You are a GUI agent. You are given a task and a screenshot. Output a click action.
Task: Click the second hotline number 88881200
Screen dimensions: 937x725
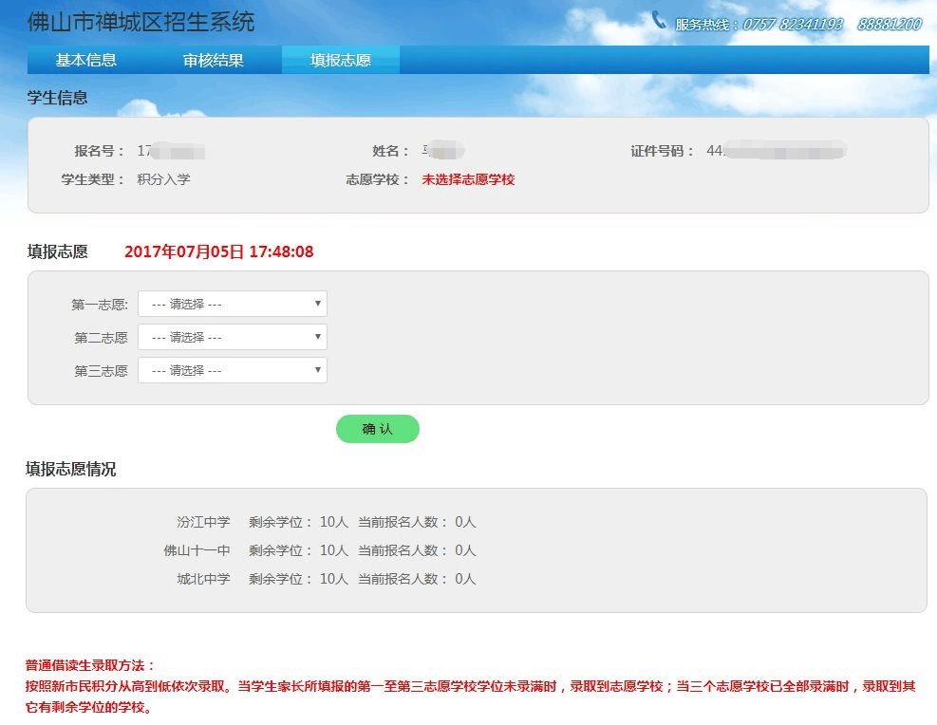tap(890, 25)
